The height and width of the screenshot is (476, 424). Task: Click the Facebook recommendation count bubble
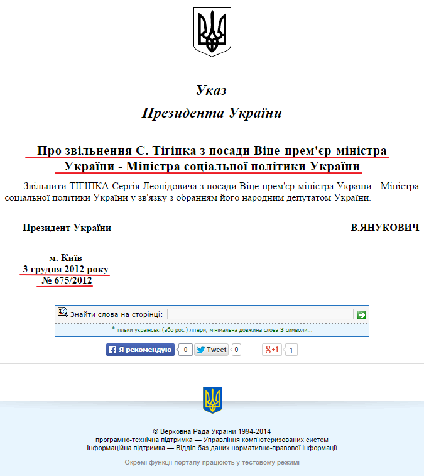click(x=185, y=350)
